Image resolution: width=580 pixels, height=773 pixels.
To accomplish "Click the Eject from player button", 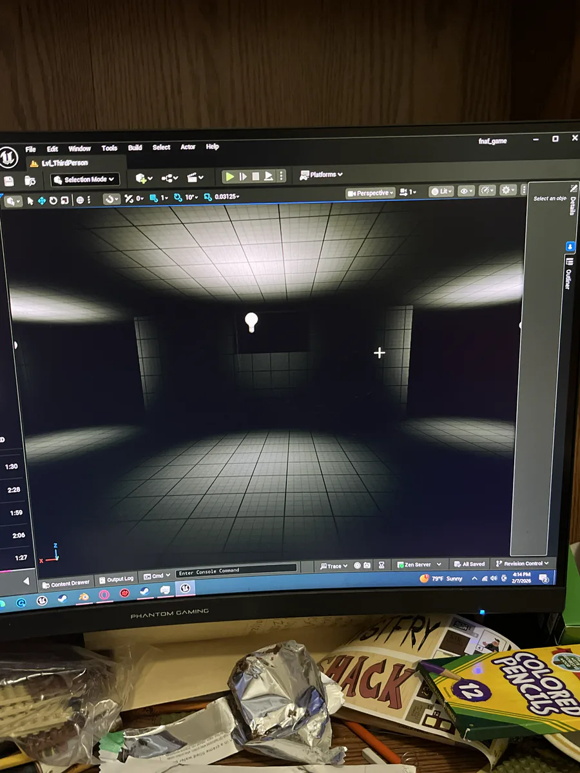I will (268, 176).
